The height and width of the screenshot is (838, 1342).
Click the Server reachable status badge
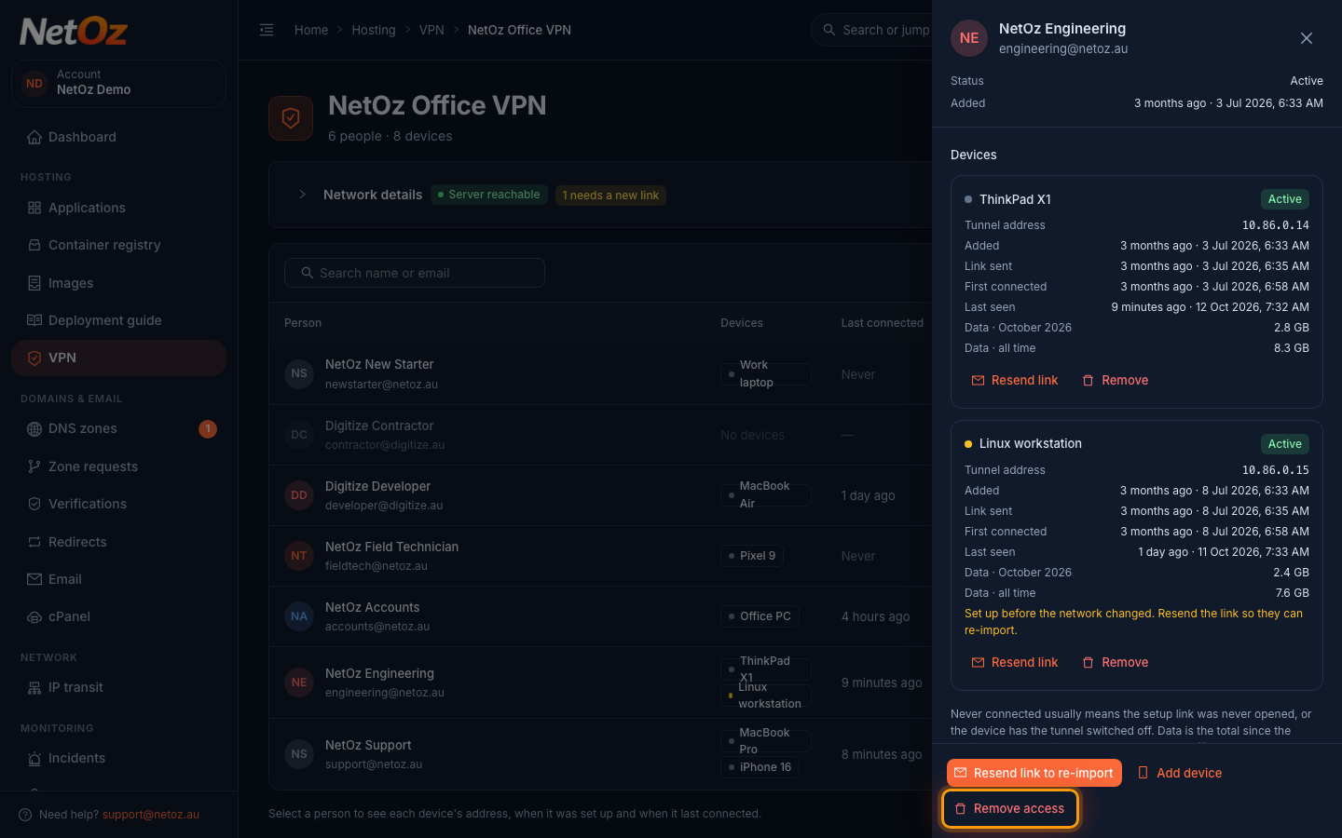(x=488, y=195)
